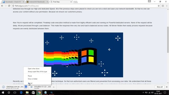Viewport: 169px width, 95px height.
Task: Click the page vertical scrollbar thumb
Action: tap(168, 40)
